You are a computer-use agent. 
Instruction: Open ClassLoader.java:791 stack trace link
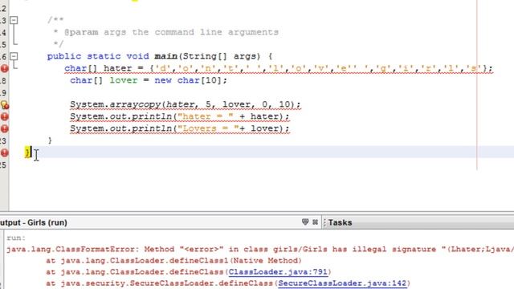[x=278, y=272]
